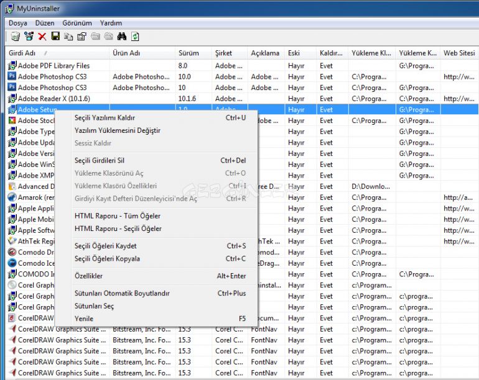The height and width of the screenshot is (380, 479).
Task: Select Sütunları Otomatik Boyutlandır entry
Action: [x=122, y=293]
